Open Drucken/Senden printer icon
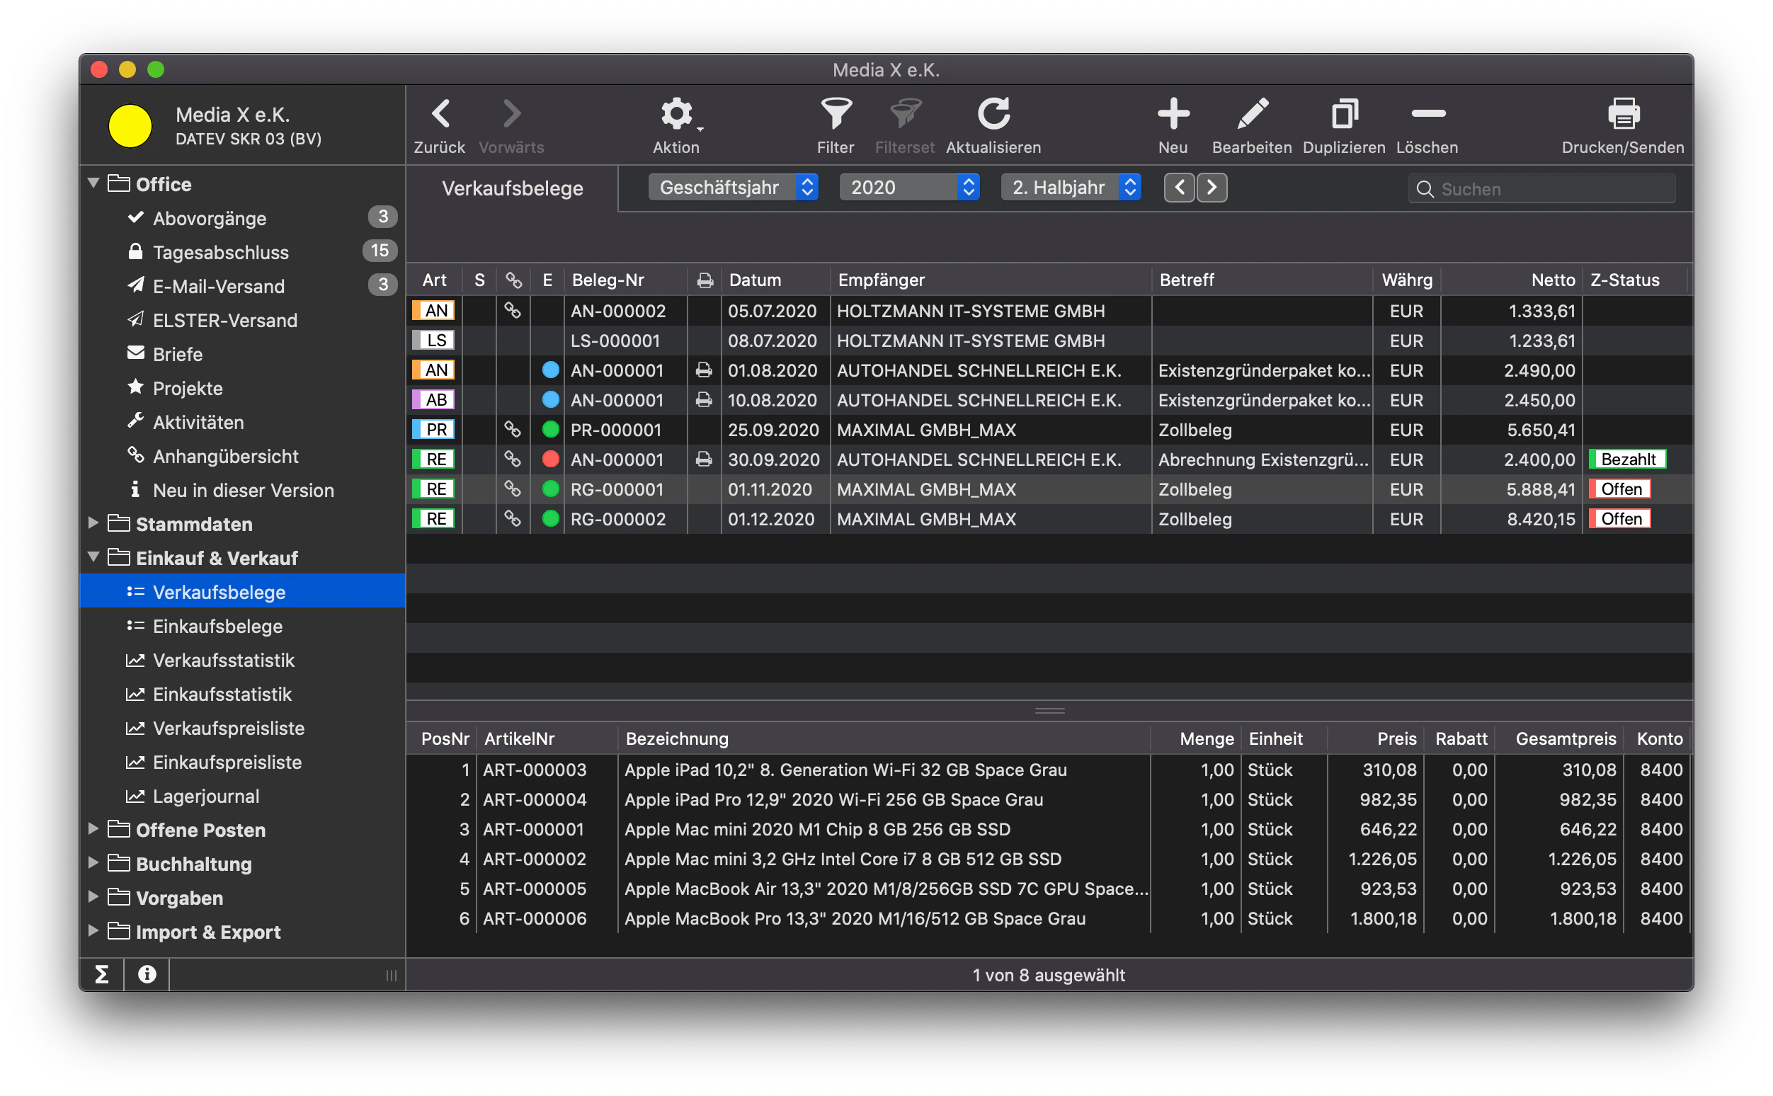 click(x=1623, y=115)
